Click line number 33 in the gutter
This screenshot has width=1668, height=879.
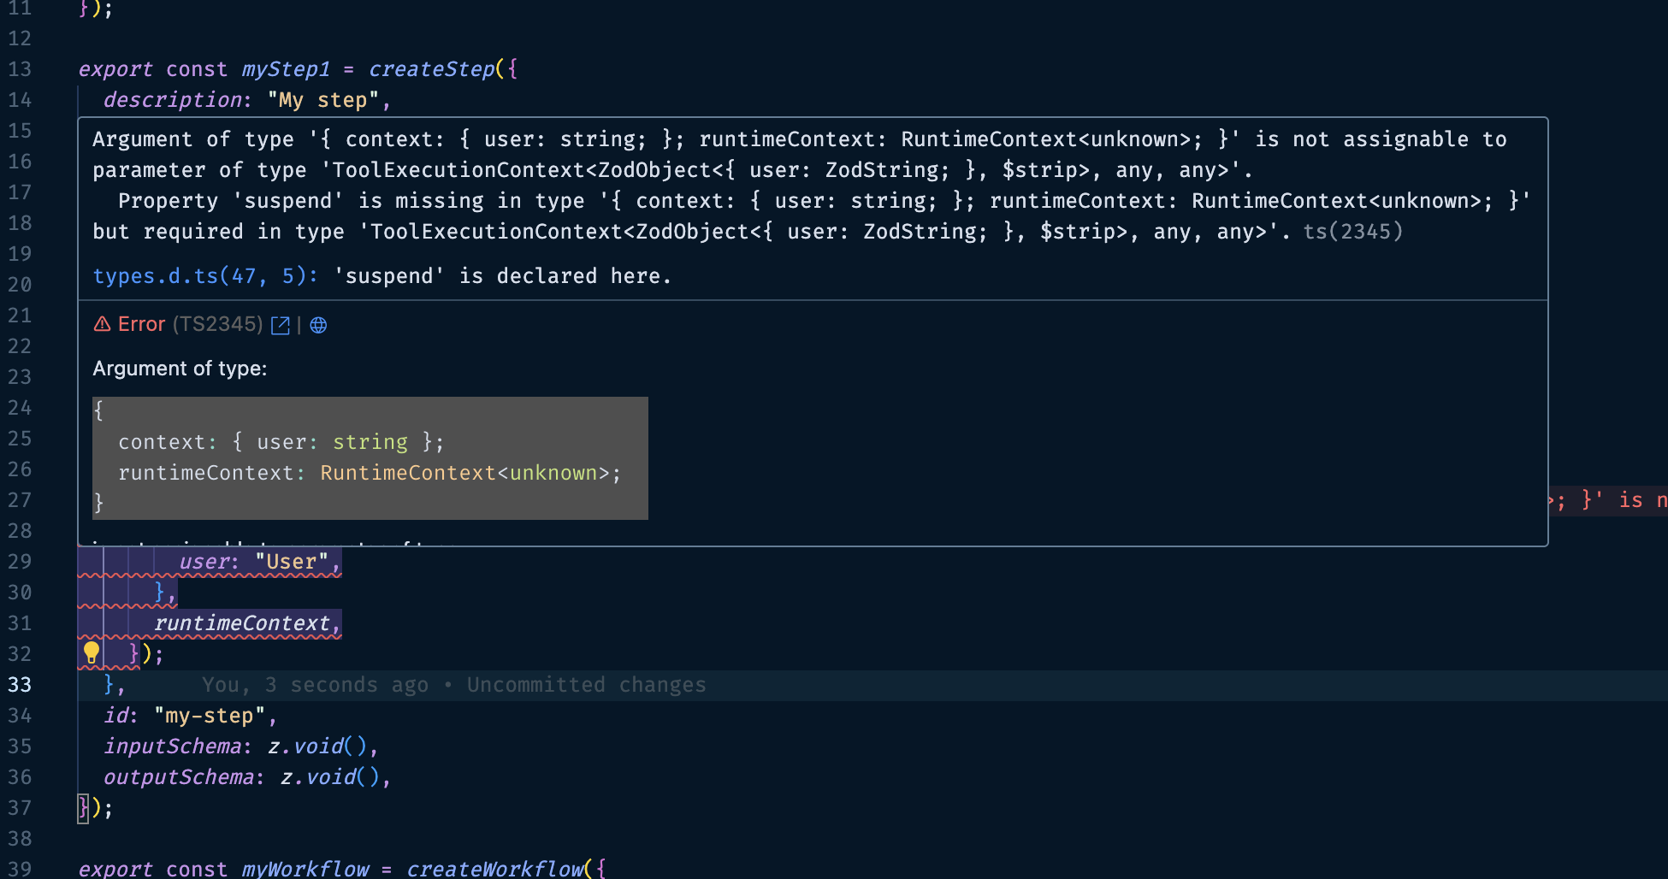click(20, 685)
